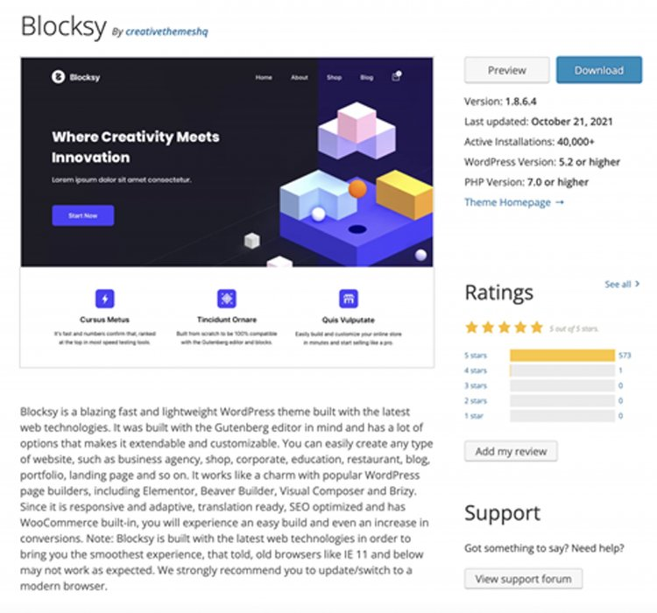Click the arrow beside Theme Homepage
The height and width of the screenshot is (613, 657).
(x=560, y=202)
